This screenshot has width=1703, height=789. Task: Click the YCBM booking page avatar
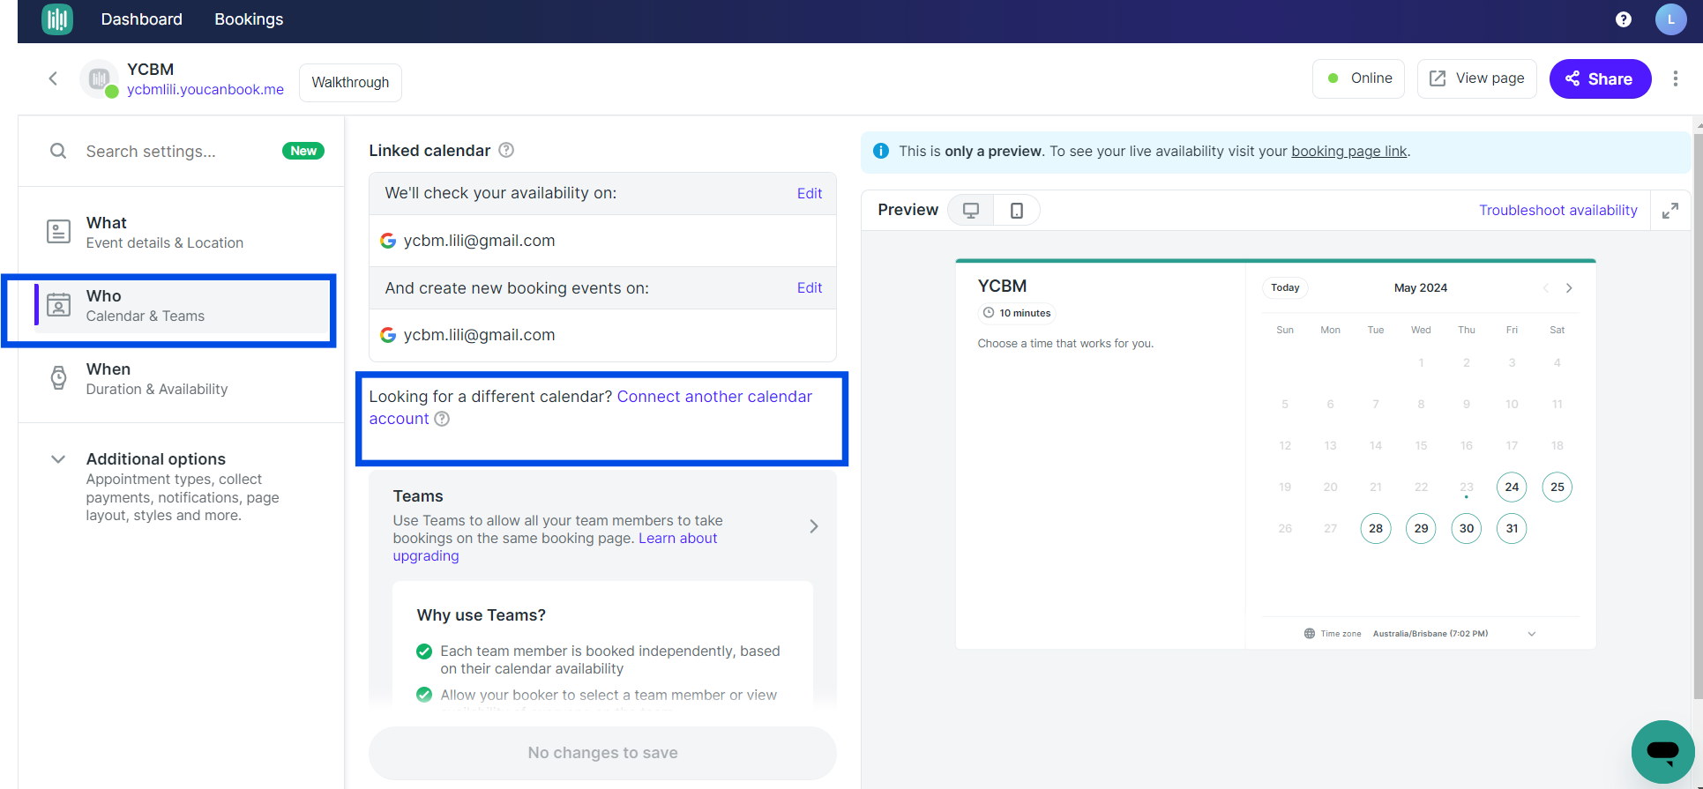99,78
